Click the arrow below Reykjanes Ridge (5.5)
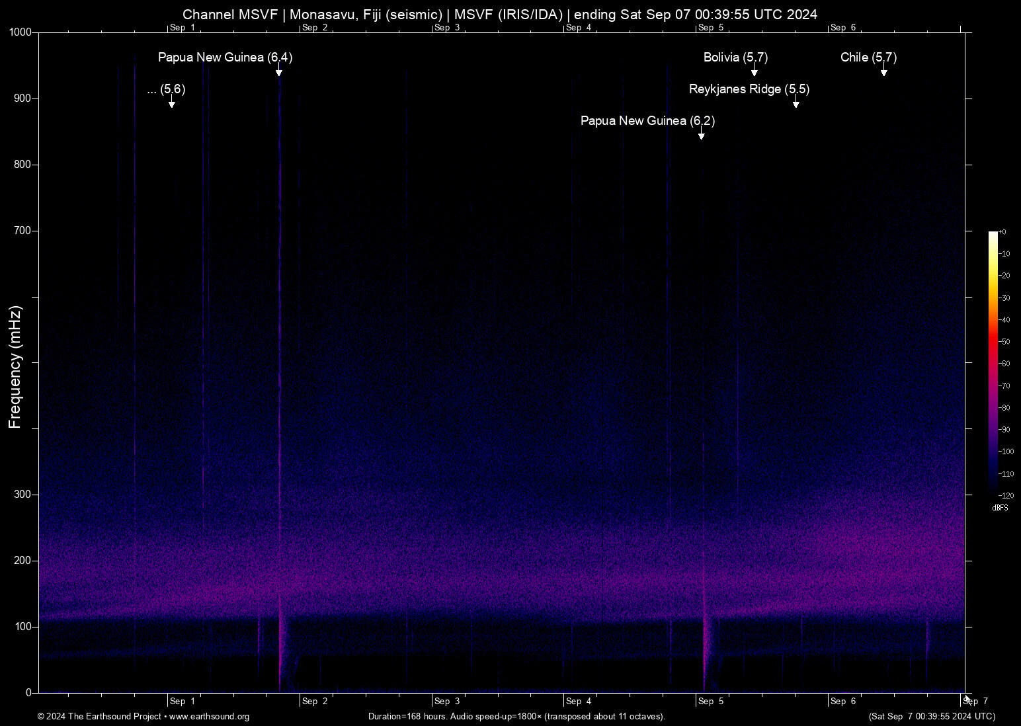 [x=796, y=104]
